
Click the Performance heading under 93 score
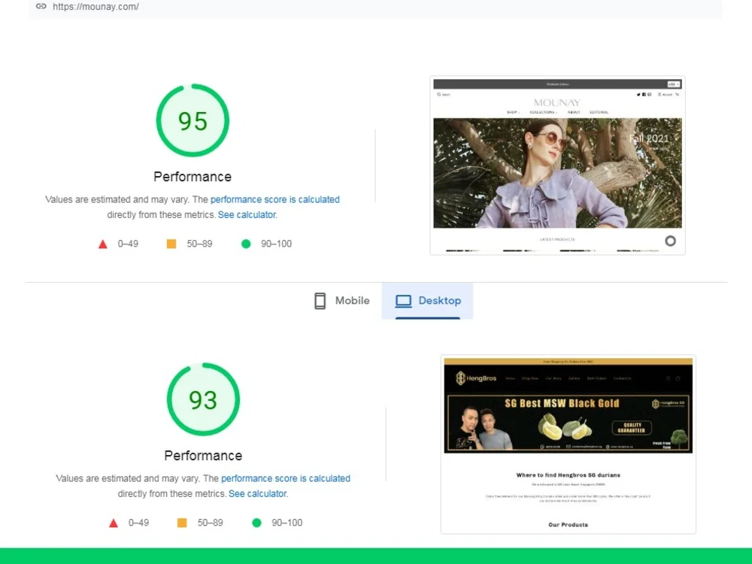(x=203, y=456)
